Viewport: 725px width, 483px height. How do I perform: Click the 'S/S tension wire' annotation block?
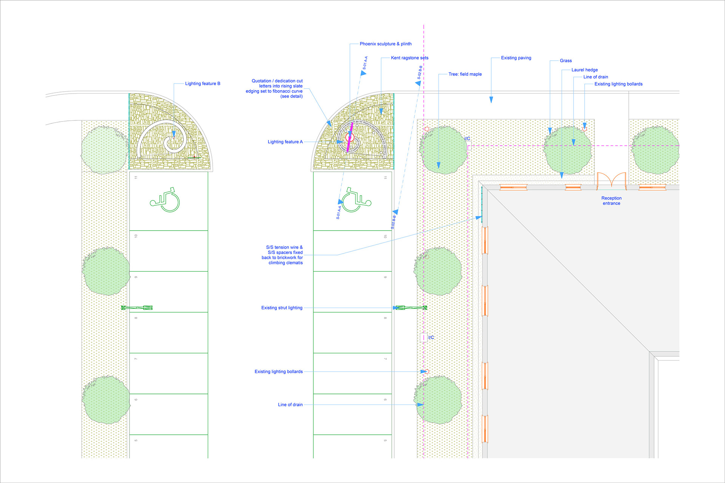(282, 255)
